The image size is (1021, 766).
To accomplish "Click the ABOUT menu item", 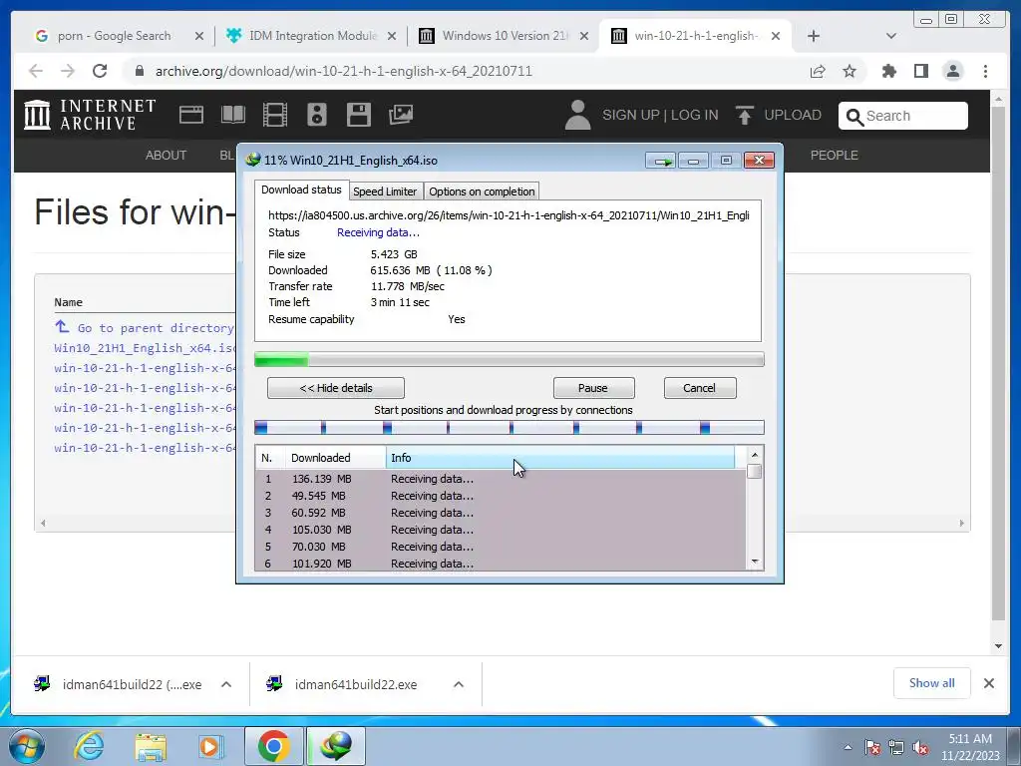I will (167, 155).
